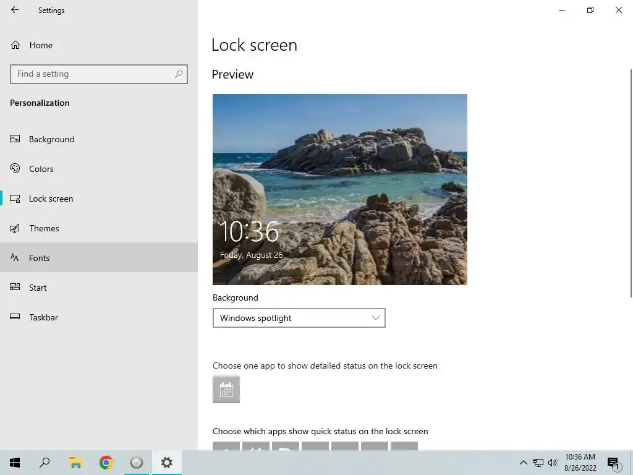This screenshot has height=475, width=633.
Task: Click the grey circle app in taskbar
Action: 137,463
